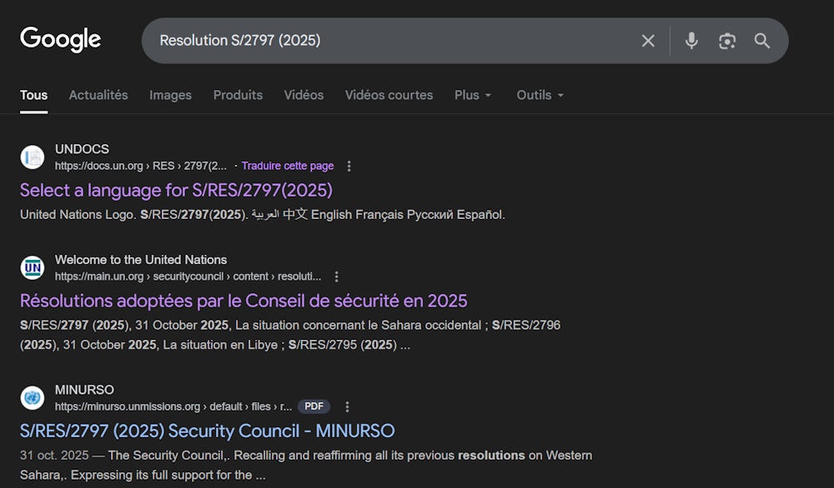Open the Produits tab
The width and height of the screenshot is (834, 488).
pyautogui.click(x=238, y=95)
